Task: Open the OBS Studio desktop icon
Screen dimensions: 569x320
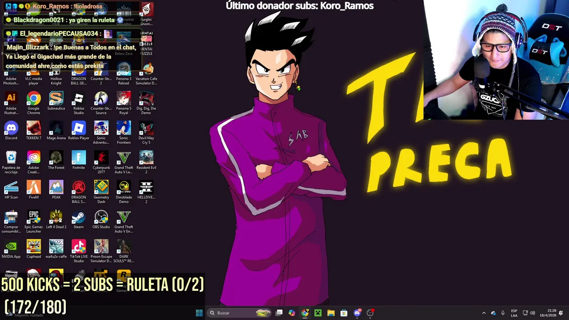Action: (x=101, y=220)
